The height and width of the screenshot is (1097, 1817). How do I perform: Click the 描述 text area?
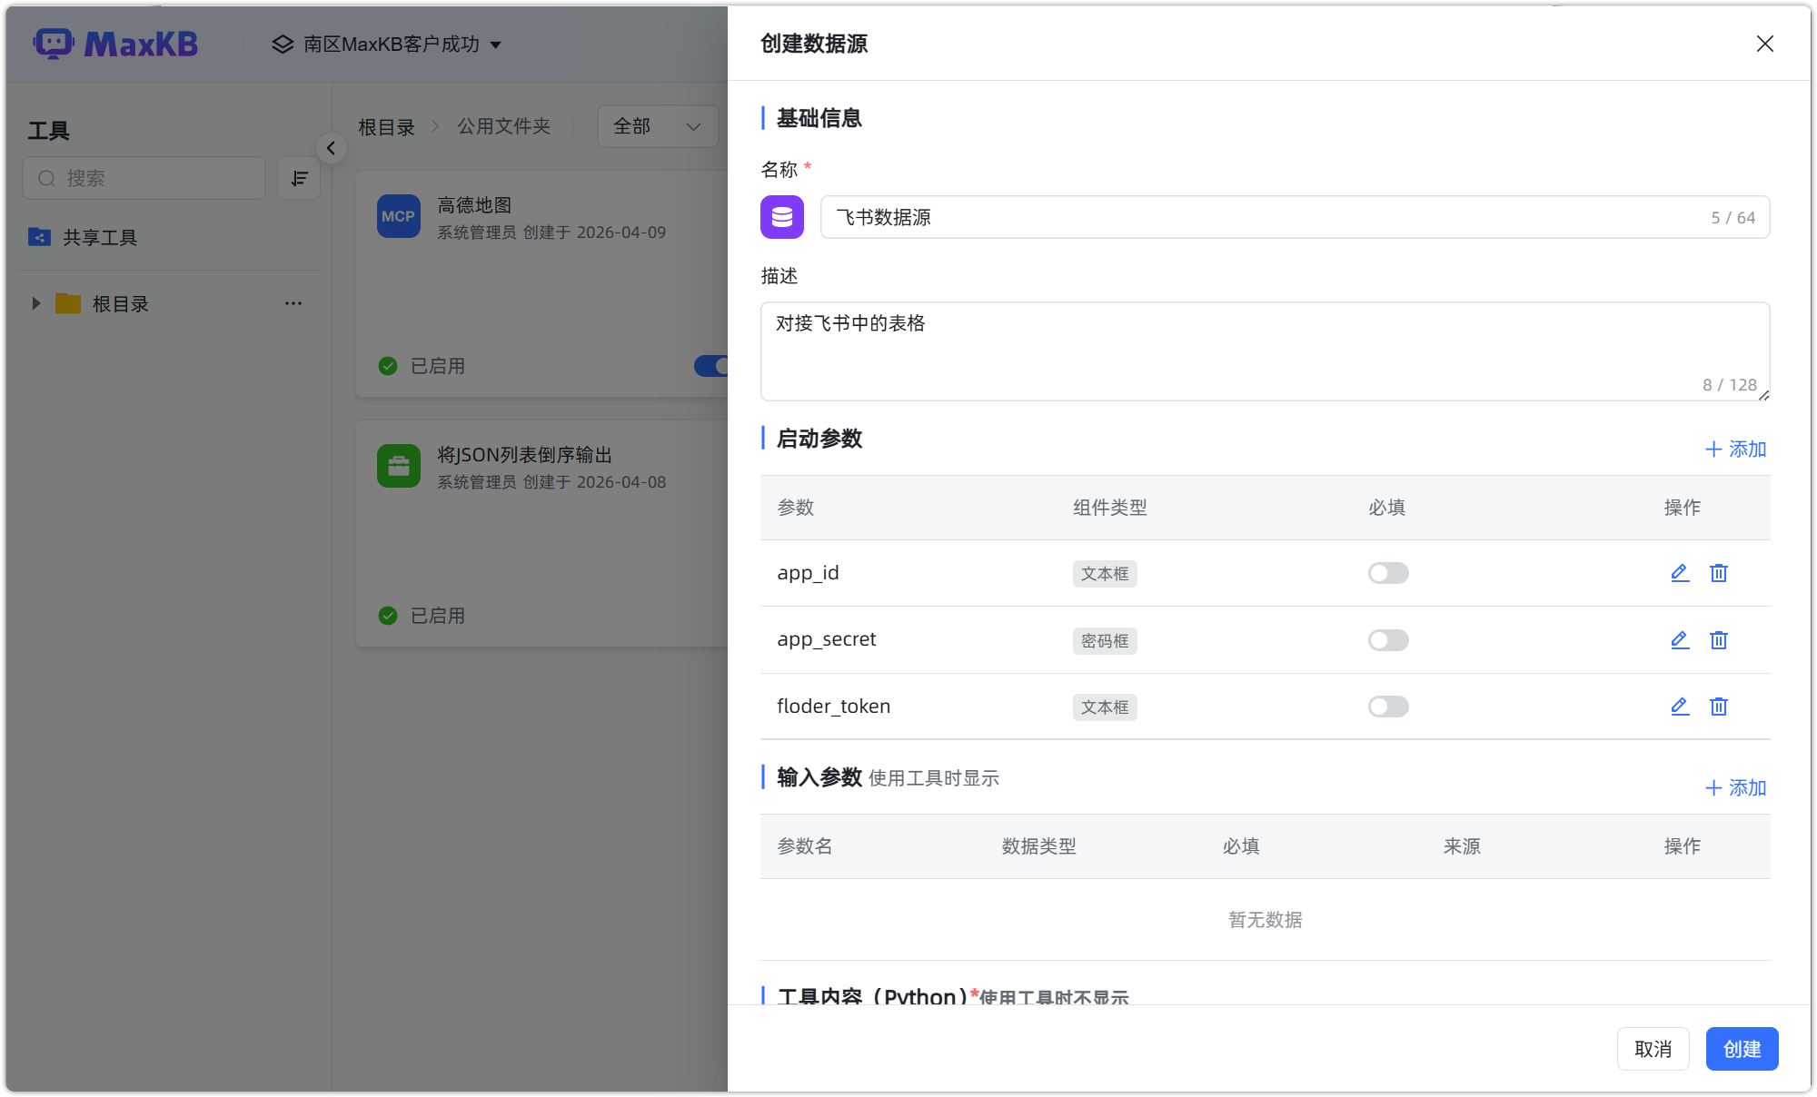(x=1265, y=351)
